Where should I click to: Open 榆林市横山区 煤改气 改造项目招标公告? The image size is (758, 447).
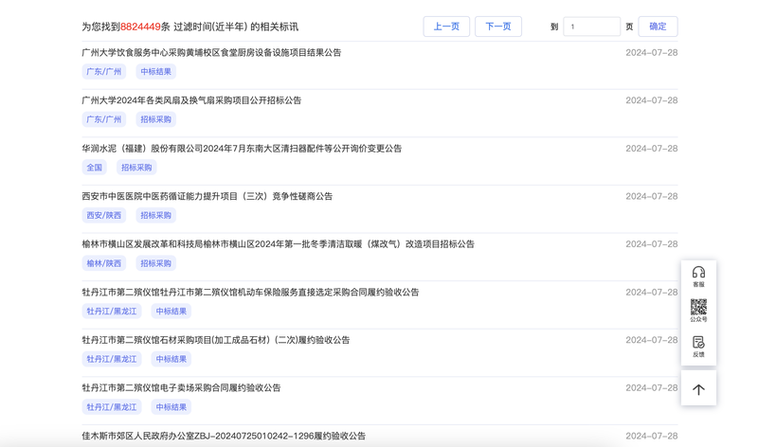(x=278, y=244)
